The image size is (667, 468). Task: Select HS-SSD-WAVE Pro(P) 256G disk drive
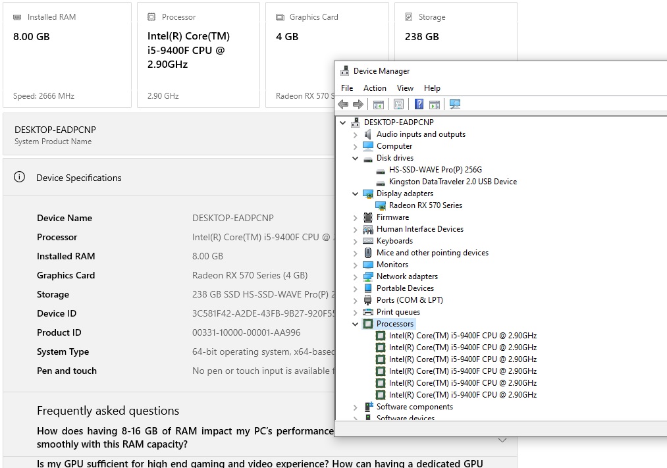pos(435,170)
